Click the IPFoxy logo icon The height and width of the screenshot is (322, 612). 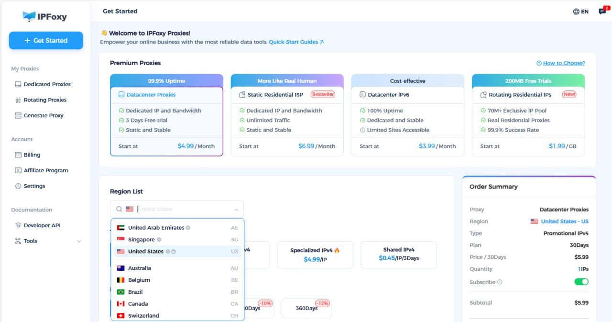pyautogui.click(x=29, y=17)
